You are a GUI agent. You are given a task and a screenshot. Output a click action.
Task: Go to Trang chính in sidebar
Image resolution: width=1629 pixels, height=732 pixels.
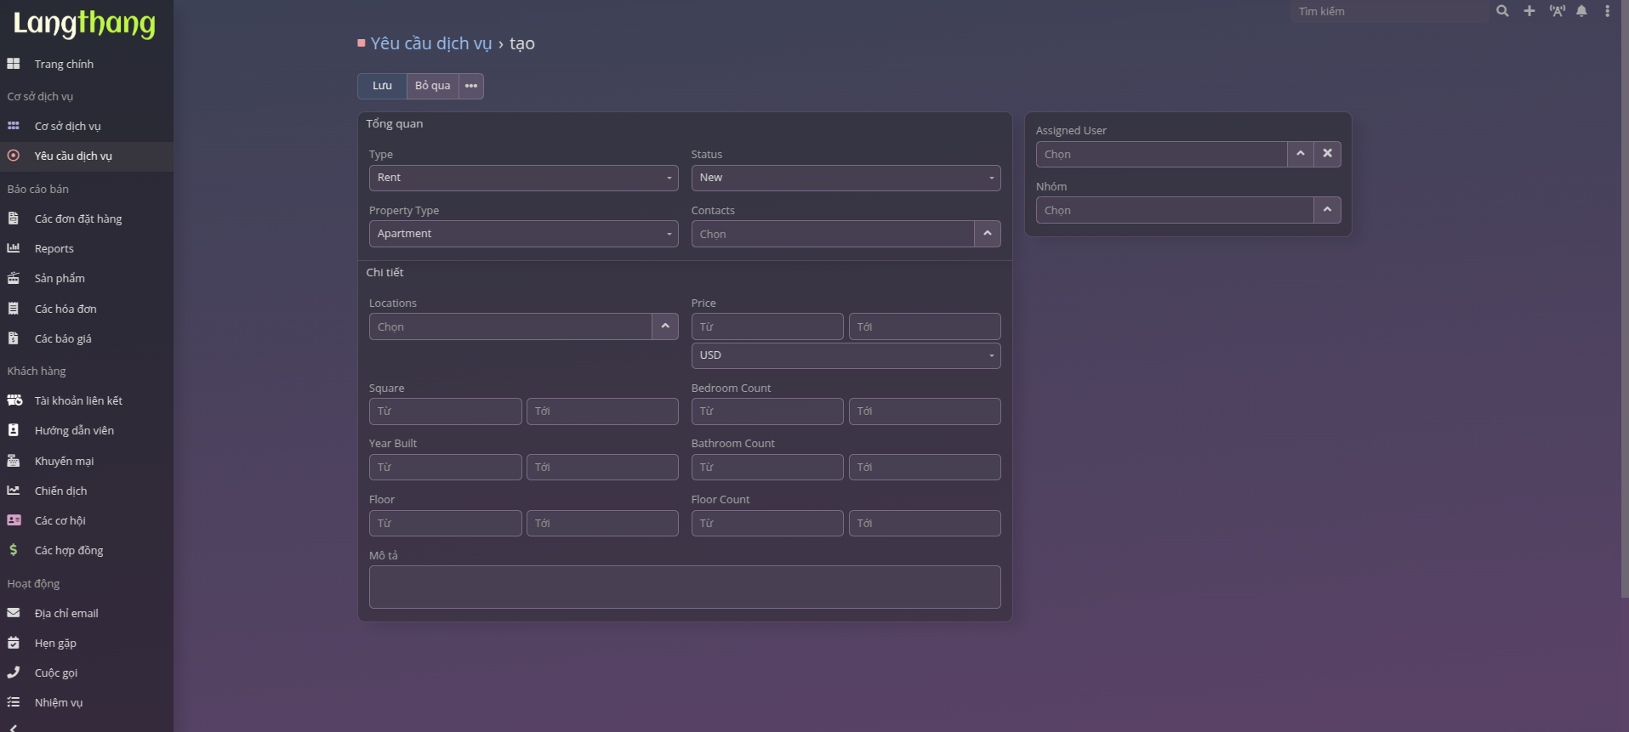tap(64, 65)
